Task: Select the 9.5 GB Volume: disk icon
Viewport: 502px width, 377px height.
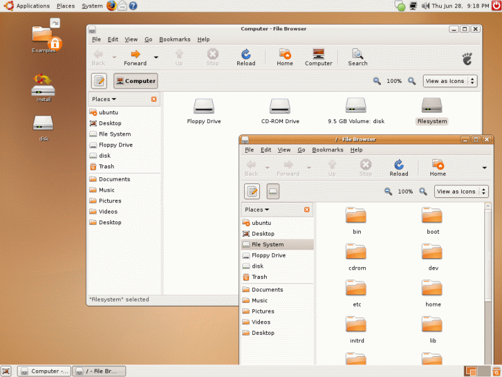Action: coord(356,111)
